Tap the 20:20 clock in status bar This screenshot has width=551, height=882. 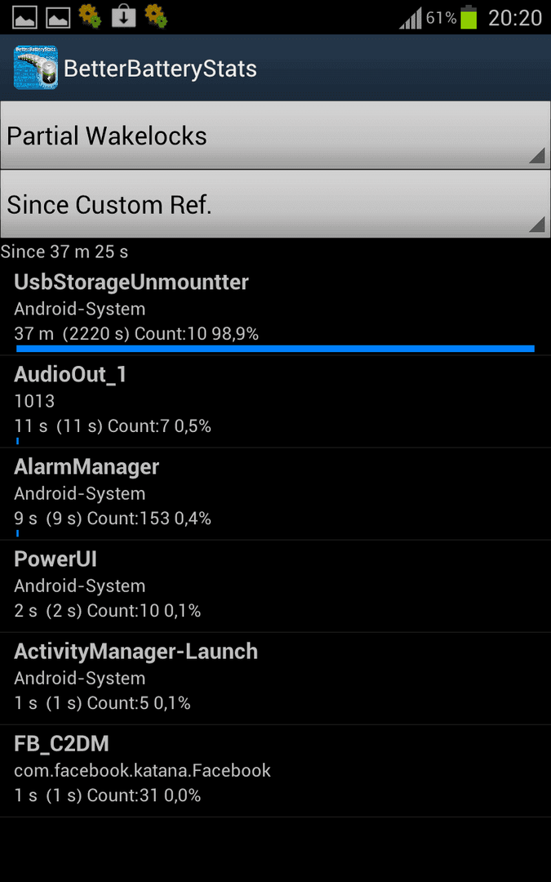pos(515,18)
